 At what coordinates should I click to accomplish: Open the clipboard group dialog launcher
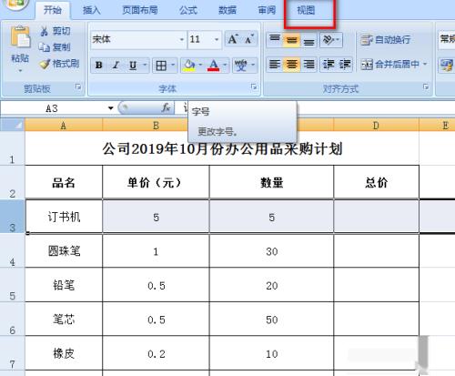coord(78,87)
